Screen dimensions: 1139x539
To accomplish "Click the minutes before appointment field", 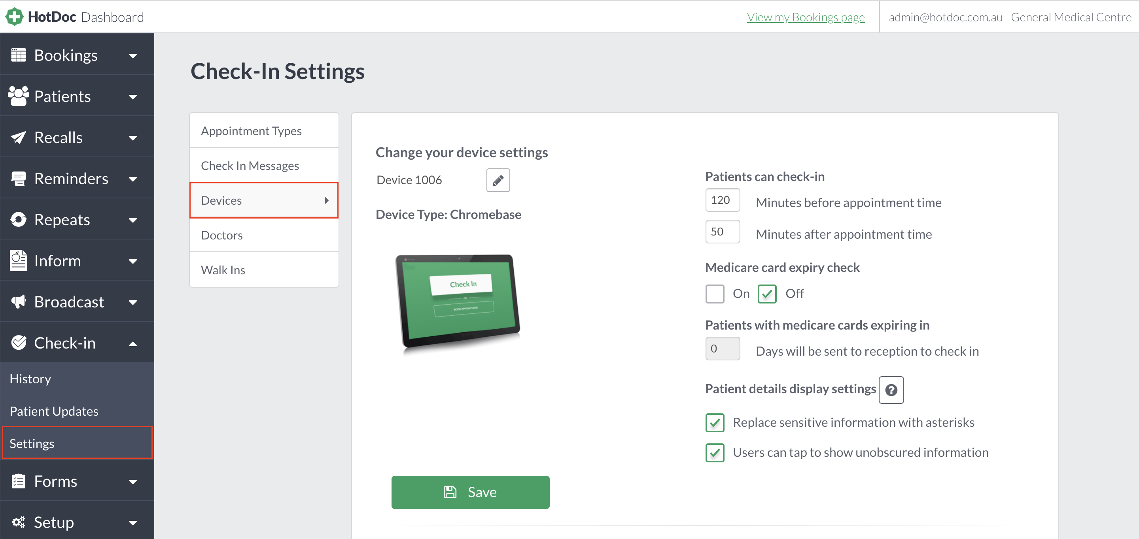I will pos(723,200).
